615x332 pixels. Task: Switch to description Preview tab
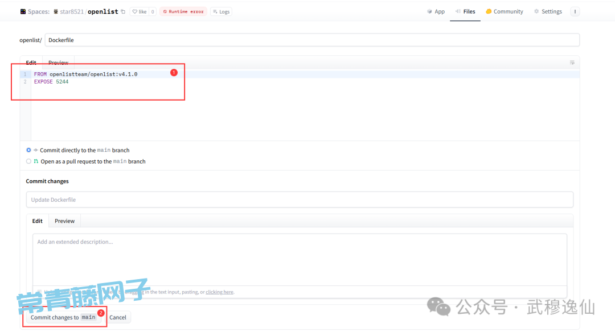pyautogui.click(x=64, y=221)
